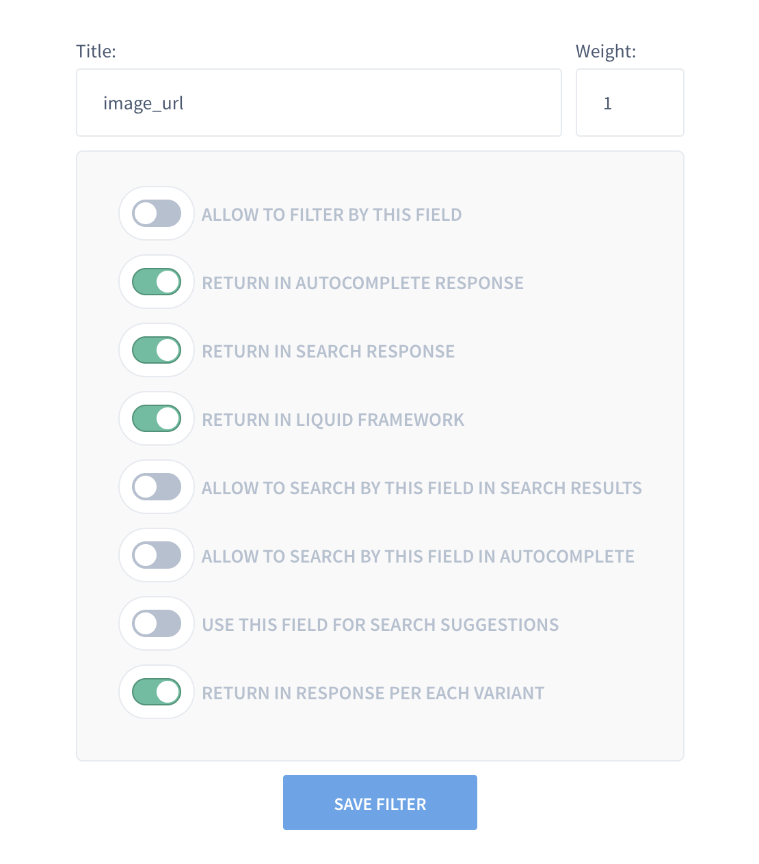Click the 'Return in autocomplete response' label text
759x864 pixels.
(x=362, y=283)
